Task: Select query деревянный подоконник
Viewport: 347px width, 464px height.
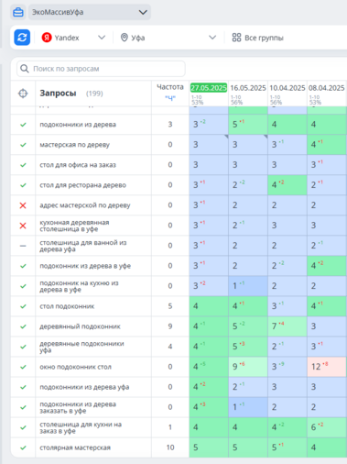Action: coord(80,326)
